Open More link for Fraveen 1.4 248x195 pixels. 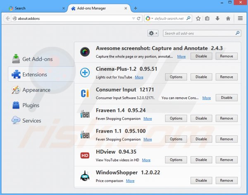148,119
